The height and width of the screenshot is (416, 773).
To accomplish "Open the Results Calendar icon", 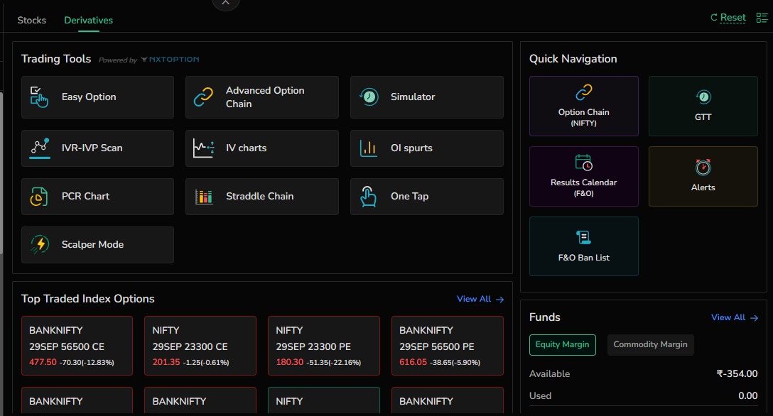I will point(584,163).
